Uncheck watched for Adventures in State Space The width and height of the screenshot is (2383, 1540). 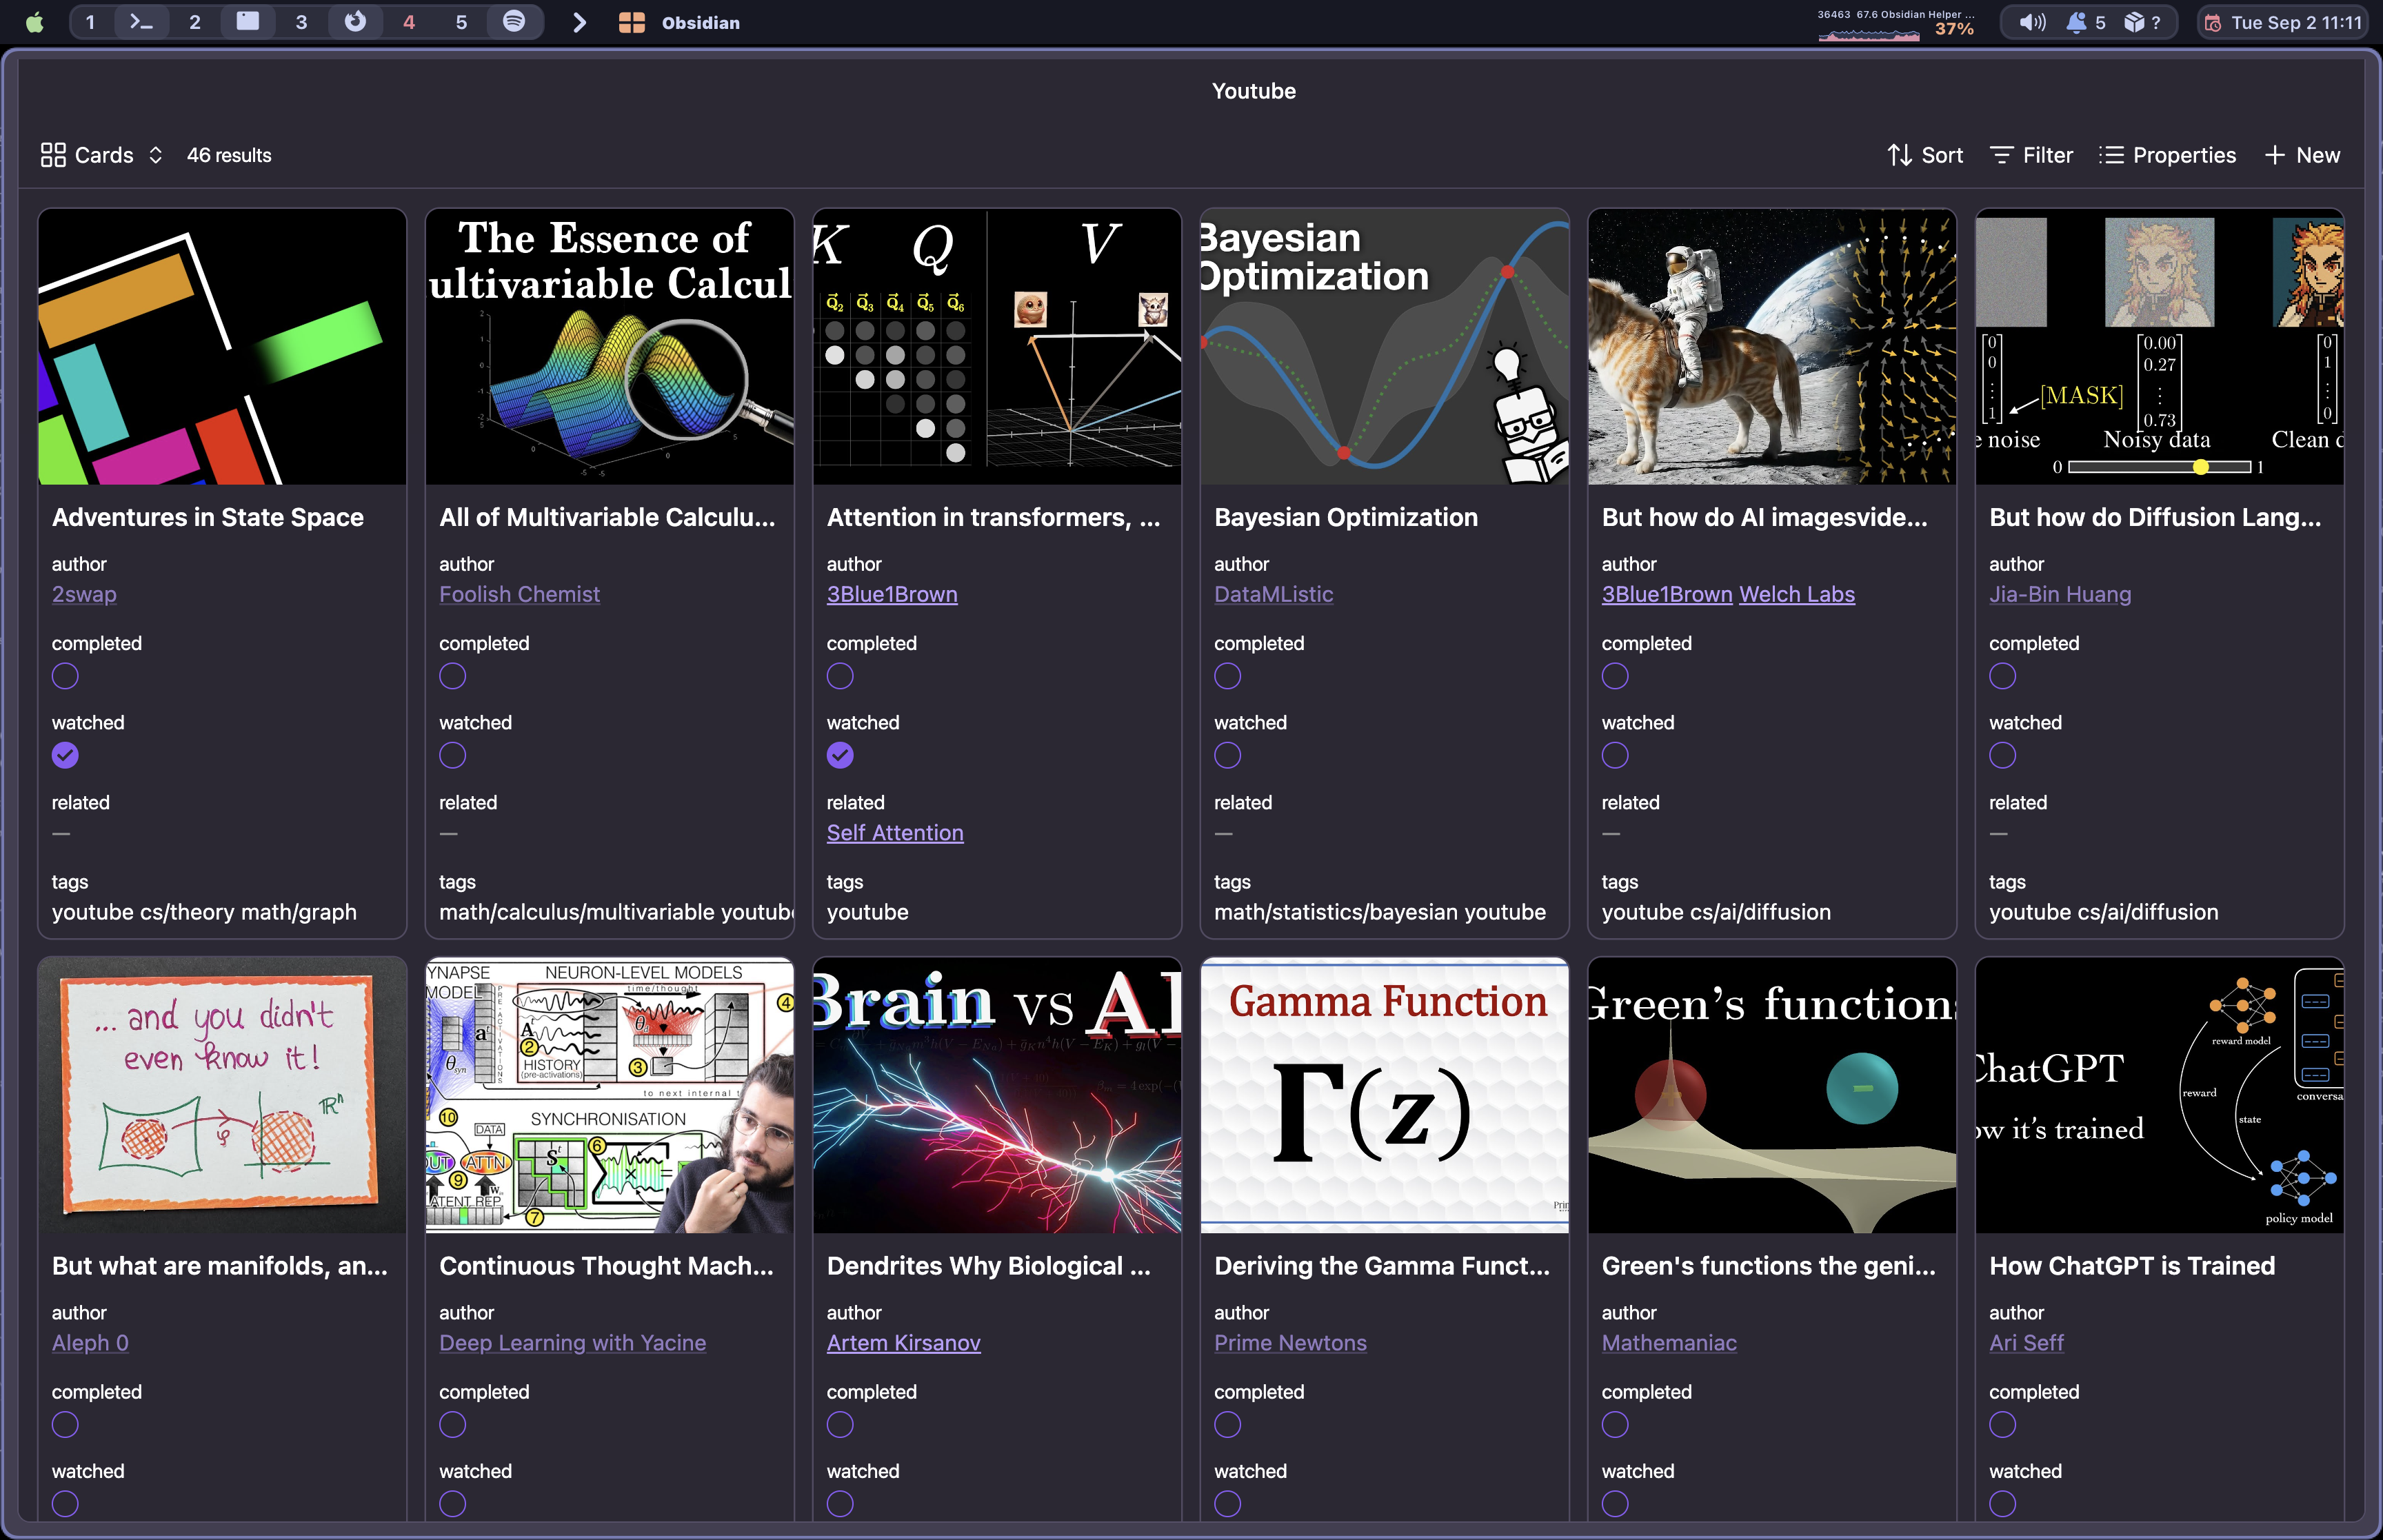tap(65, 756)
